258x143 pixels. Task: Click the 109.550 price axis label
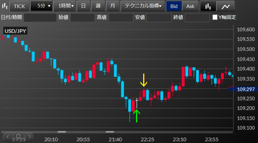point(246,39)
